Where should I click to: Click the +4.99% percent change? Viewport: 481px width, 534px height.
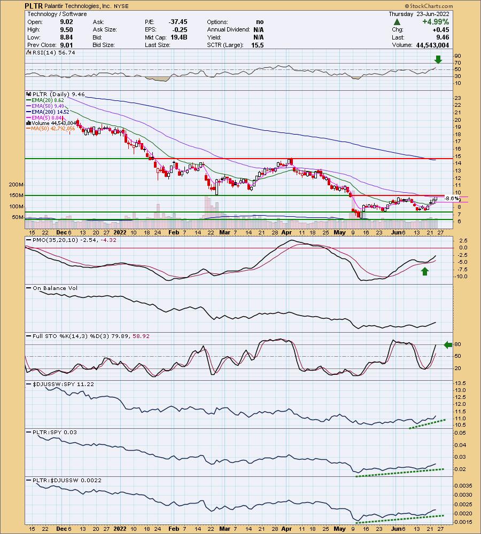pos(436,22)
